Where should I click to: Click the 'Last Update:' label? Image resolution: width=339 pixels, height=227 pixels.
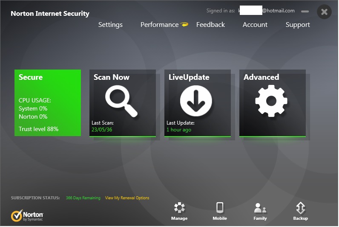coord(180,123)
